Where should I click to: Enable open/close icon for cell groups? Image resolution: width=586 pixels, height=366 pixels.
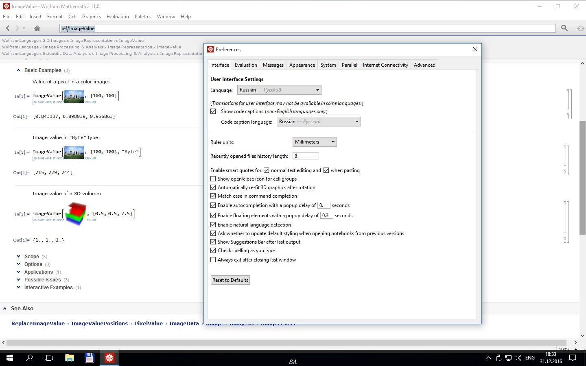tap(213, 179)
